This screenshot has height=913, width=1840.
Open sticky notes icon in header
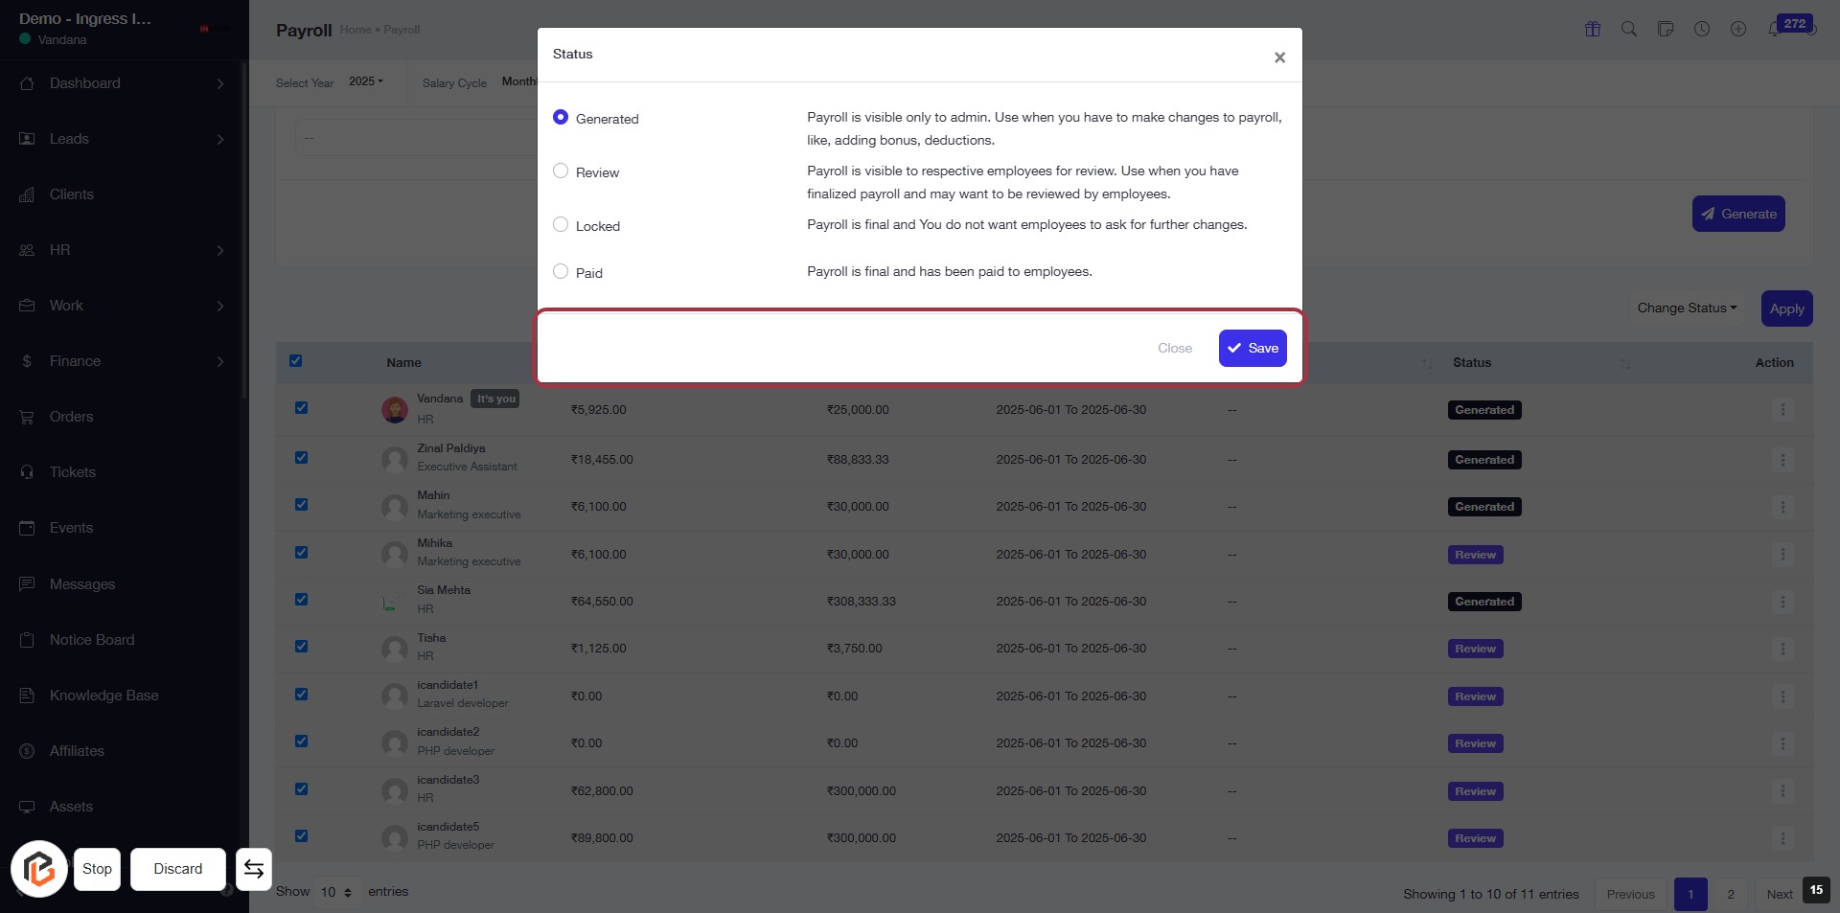(1666, 29)
